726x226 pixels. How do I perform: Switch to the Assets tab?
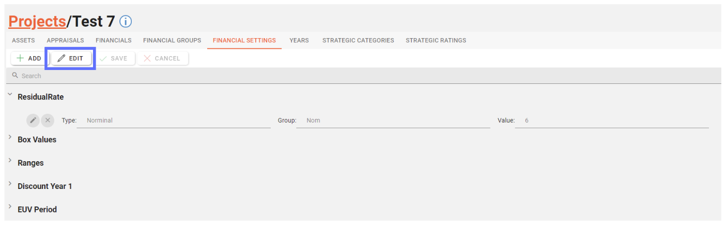pyautogui.click(x=23, y=40)
